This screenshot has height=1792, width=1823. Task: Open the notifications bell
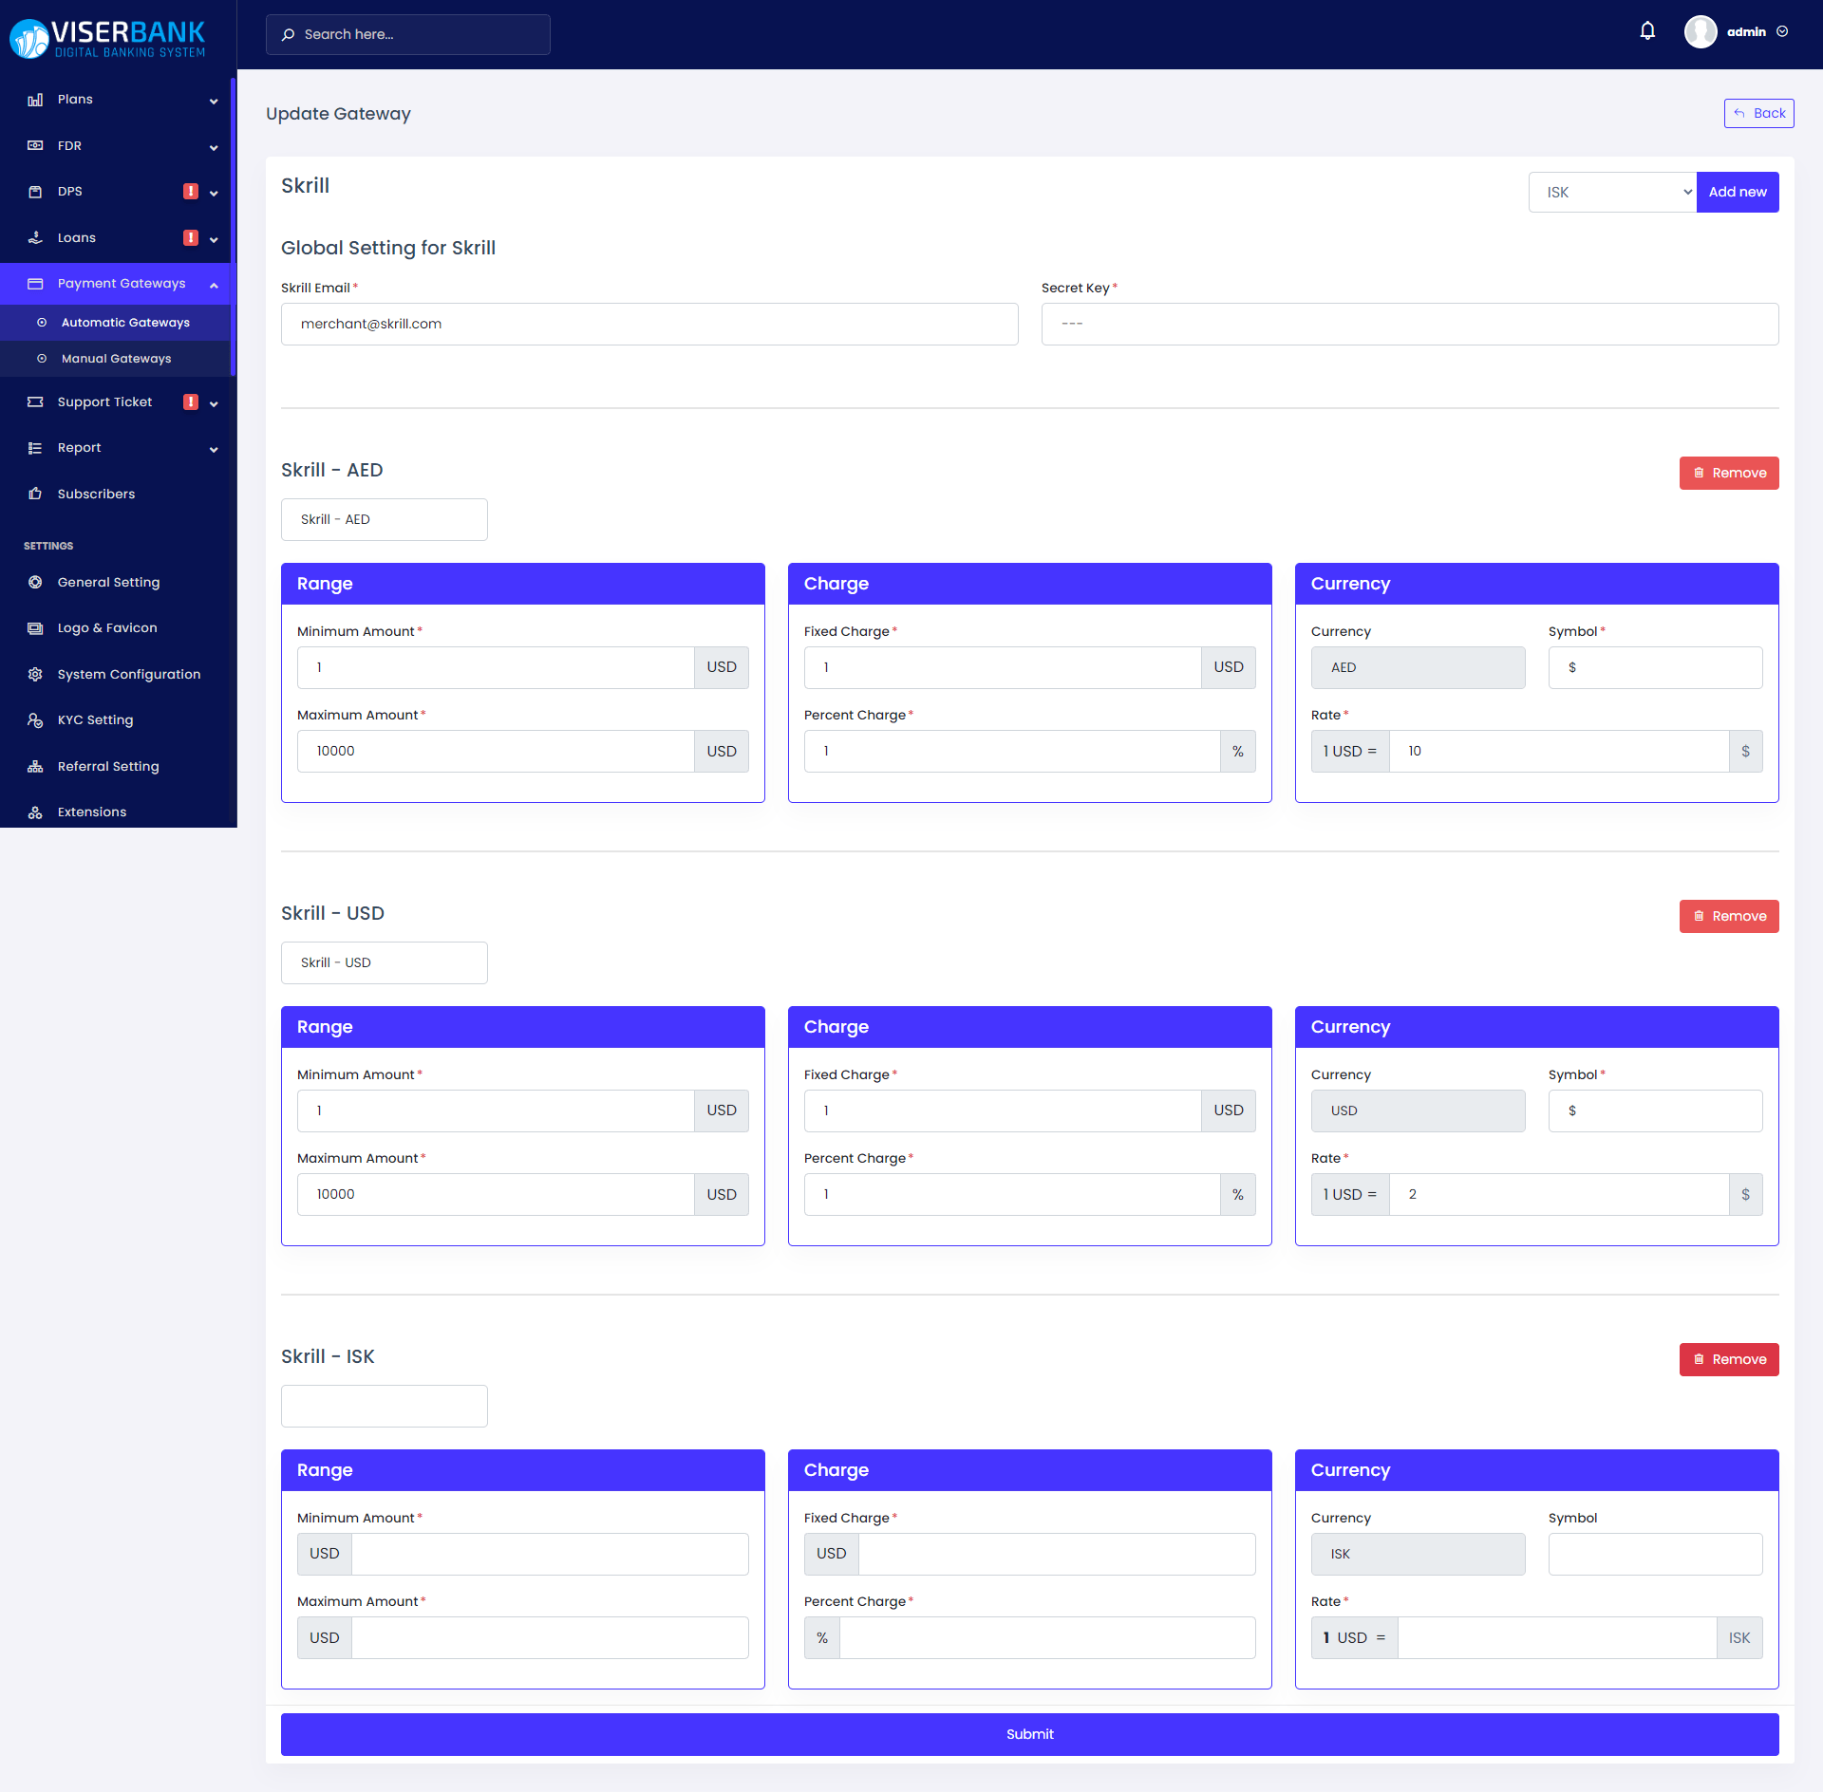[1647, 31]
